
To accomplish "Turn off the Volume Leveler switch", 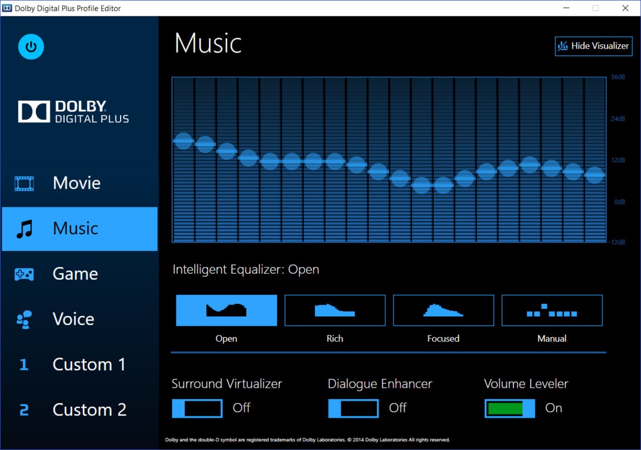I will click(509, 408).
